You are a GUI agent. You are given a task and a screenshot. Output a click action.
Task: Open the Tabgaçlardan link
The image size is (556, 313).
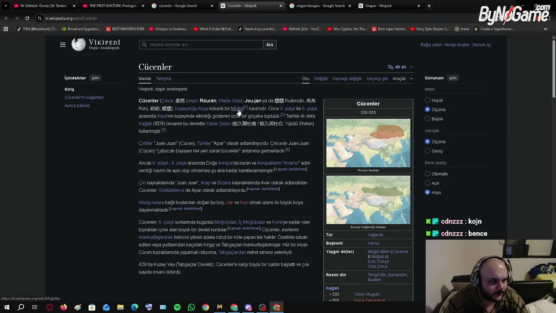pyautogui.click(x=232, y=252)
